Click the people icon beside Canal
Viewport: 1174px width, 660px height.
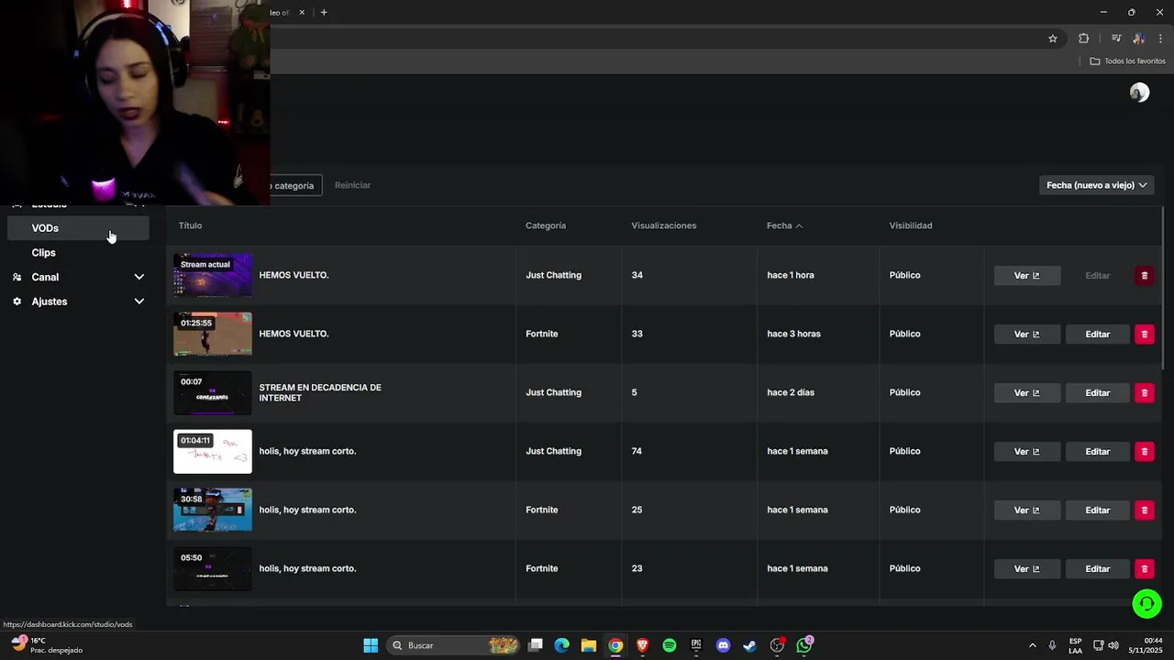click(17, 277)
